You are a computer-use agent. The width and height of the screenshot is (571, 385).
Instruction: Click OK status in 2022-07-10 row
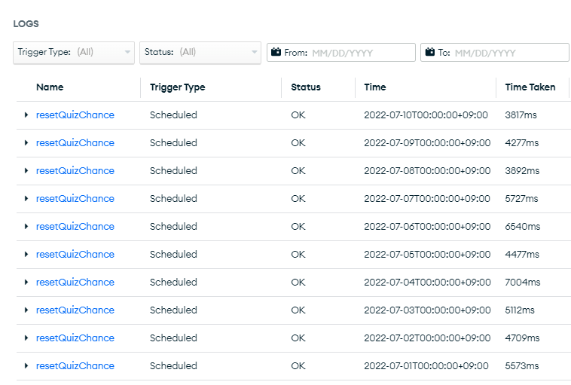[298, 115]
